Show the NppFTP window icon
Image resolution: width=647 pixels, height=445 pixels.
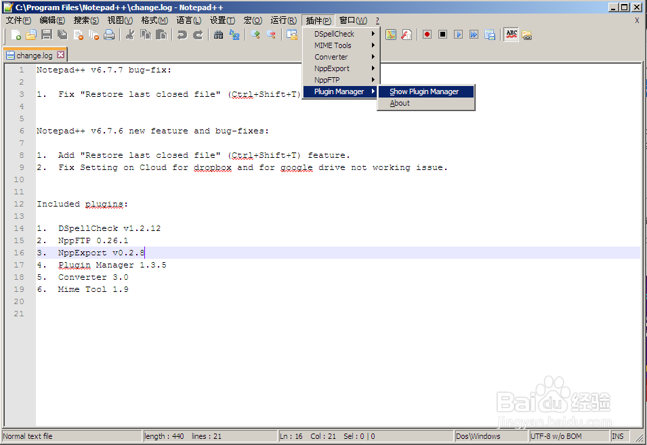pyautogui.click(x=526, y=35)
